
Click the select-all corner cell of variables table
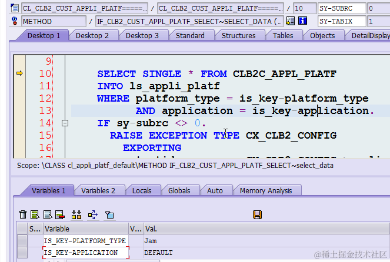pyautogui.click(x=22, y=229)
